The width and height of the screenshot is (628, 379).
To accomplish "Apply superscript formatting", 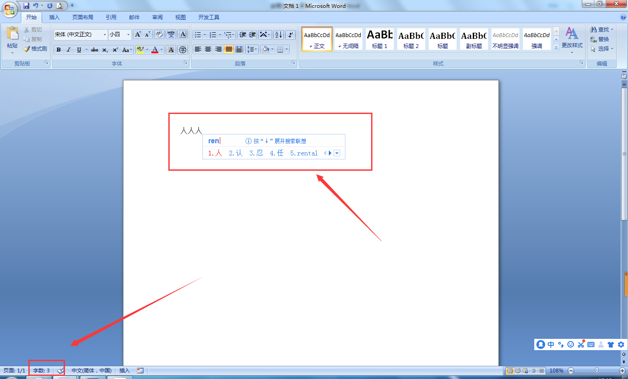I will [115, 50].
